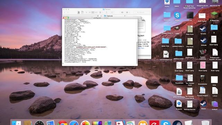Focus the Finder Search field
Image resolution: width=222 pixels, height=125 pixels.
pos(142,12)
